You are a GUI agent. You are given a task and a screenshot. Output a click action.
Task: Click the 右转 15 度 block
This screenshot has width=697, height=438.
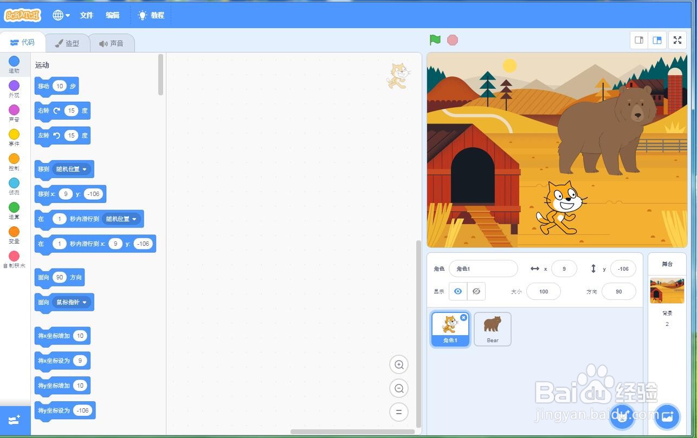[x=62, y=111]
